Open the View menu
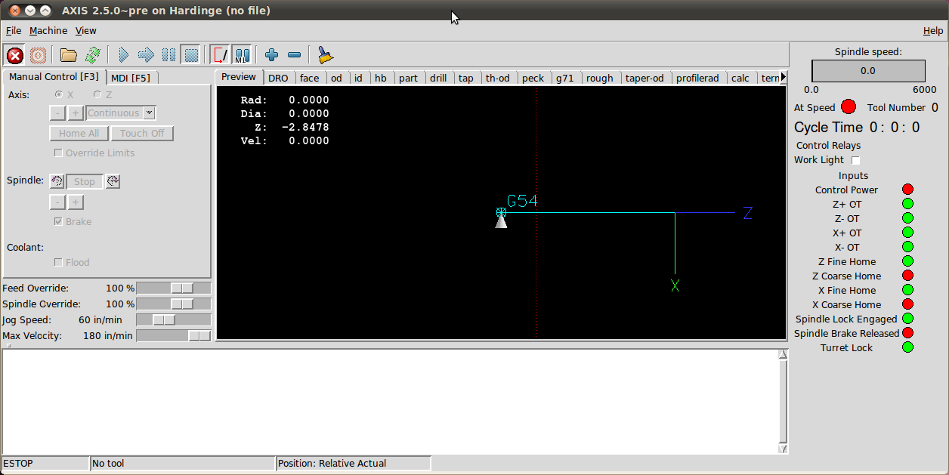Screen dimensions: 949x475 86,31
